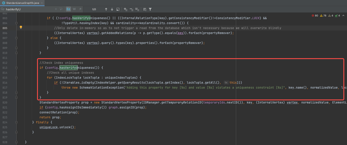Open search results in Find window
The width and height of the screenshot is (347, 145).
[x=118, y=9]
